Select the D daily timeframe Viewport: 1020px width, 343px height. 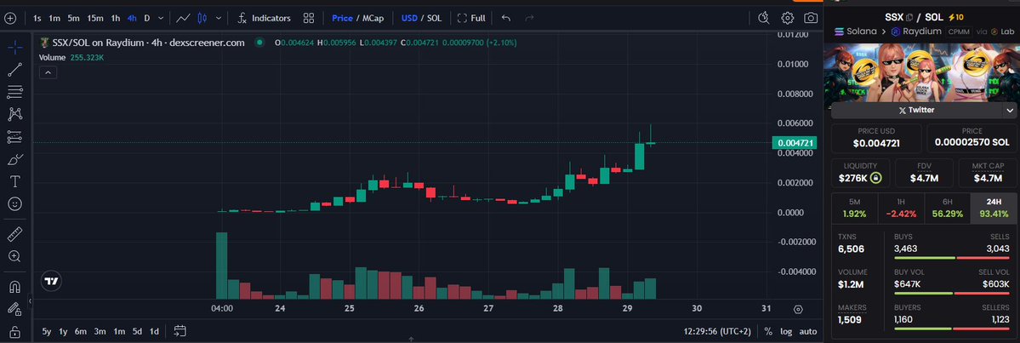147,18
